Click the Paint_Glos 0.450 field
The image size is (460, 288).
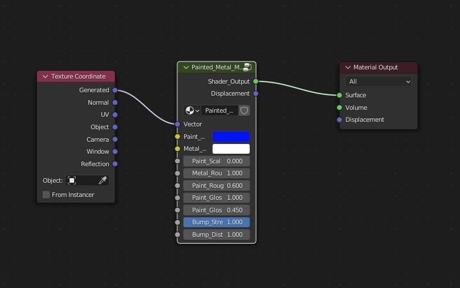coord(217,210)
